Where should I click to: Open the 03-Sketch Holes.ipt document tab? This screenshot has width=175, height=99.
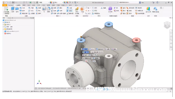60,88
